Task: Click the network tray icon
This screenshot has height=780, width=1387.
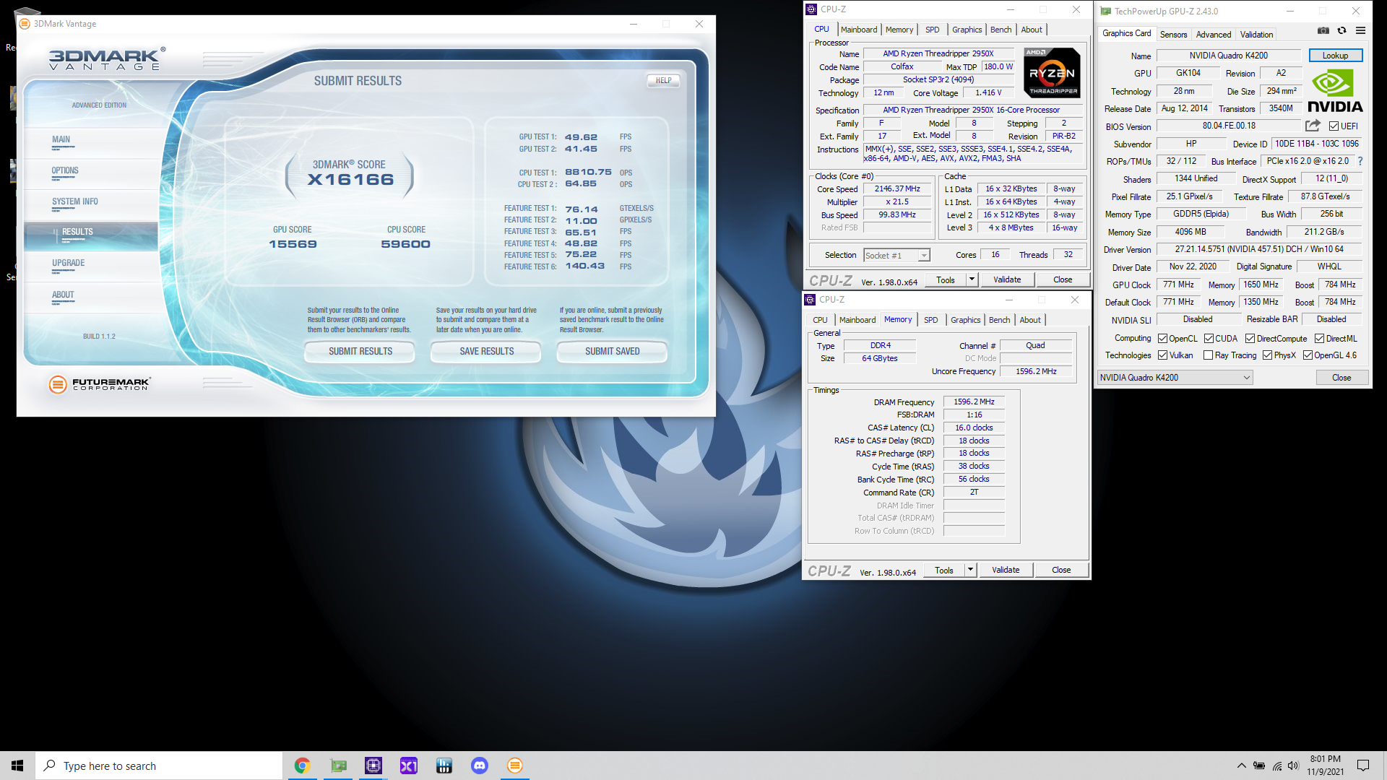Action: (x=1277, y=766)
